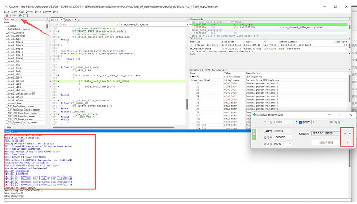Viewport: 357px width, 204px height.
Task: Click the step over icon in the toolbar
Action: [20, 15]
